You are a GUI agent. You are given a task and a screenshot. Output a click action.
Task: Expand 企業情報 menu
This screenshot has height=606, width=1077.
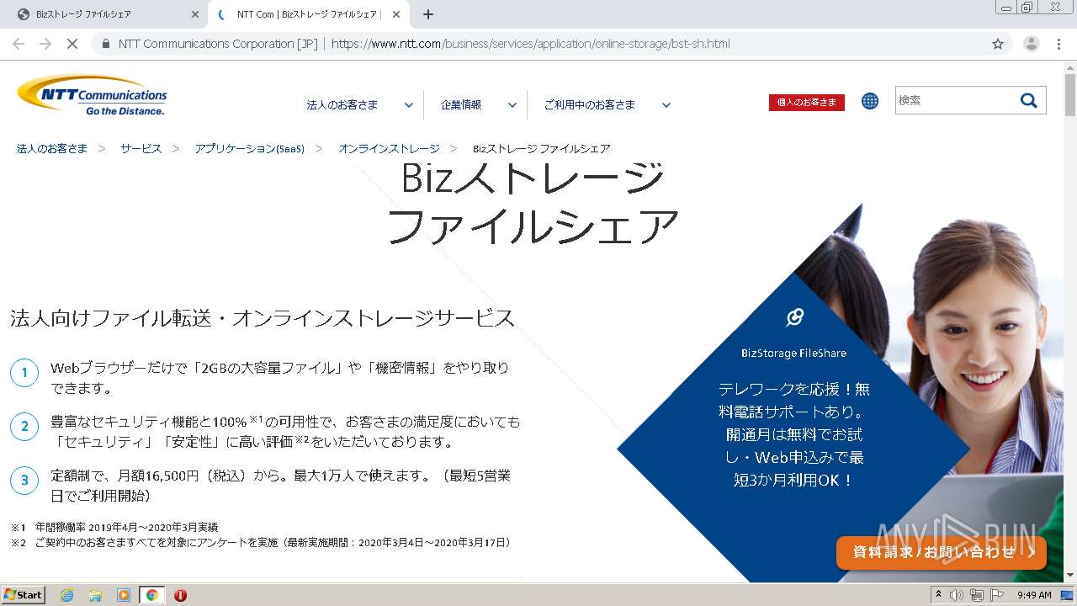[x=478, y=105]
